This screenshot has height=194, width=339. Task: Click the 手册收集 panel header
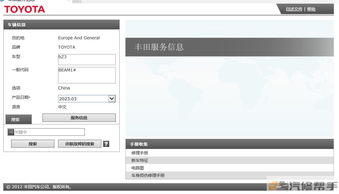coord(230,144)
